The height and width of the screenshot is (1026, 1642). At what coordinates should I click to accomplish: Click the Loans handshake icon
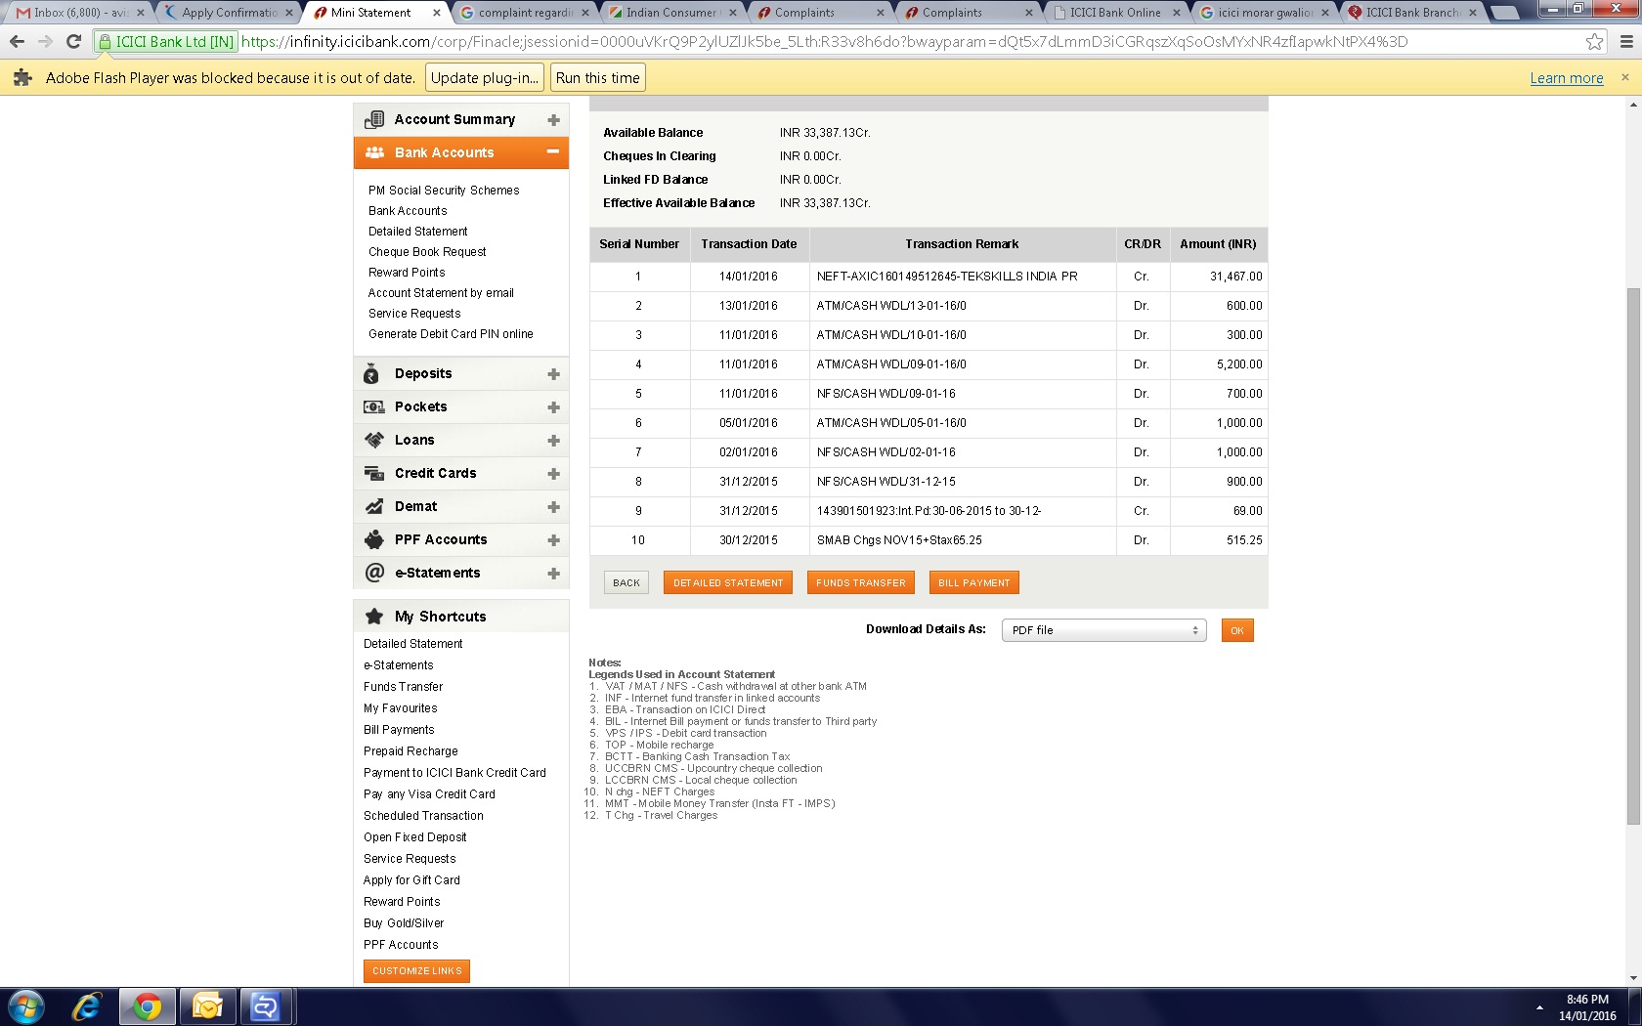tap(373, 441)
